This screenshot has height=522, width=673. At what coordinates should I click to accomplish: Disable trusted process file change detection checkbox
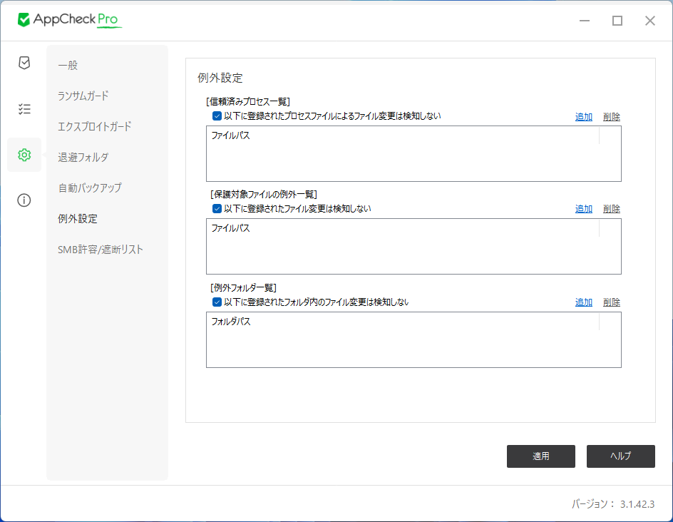(x=216, y=116)
